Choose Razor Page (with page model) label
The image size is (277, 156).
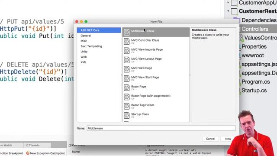coord(151,96)
